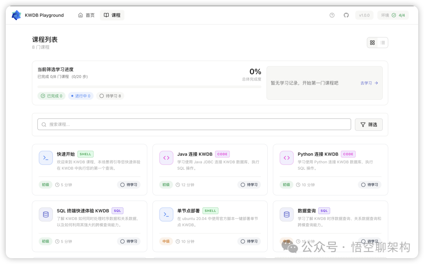Viewport: 424px width, 264px height.
Task: Click the 单节点部署 terminal icon
Action: pos(166,214)
